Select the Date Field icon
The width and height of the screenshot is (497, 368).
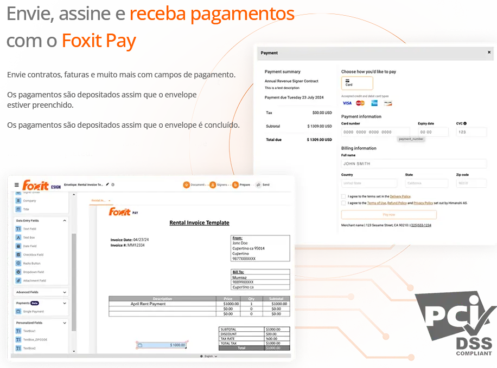click(18, 246)
